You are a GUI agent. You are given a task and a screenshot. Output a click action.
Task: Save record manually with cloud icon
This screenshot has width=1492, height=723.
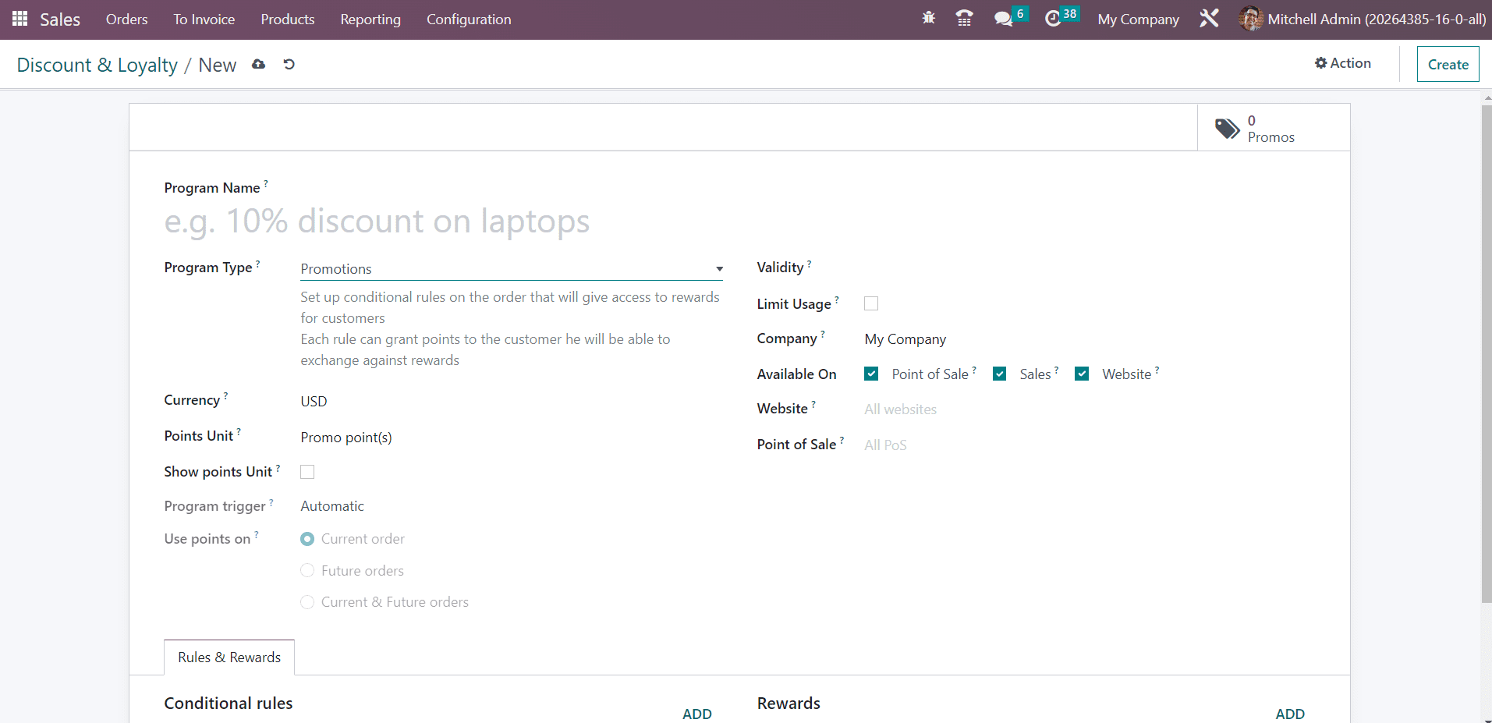click(259, 65)
